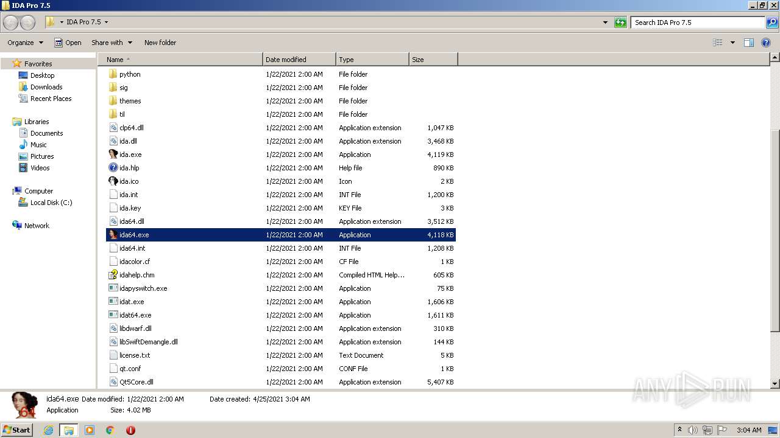Viewport: 780px width, 438px height.
Task: Select libSwiftDemangle.dll file name
Action: [x=149, y=342]
